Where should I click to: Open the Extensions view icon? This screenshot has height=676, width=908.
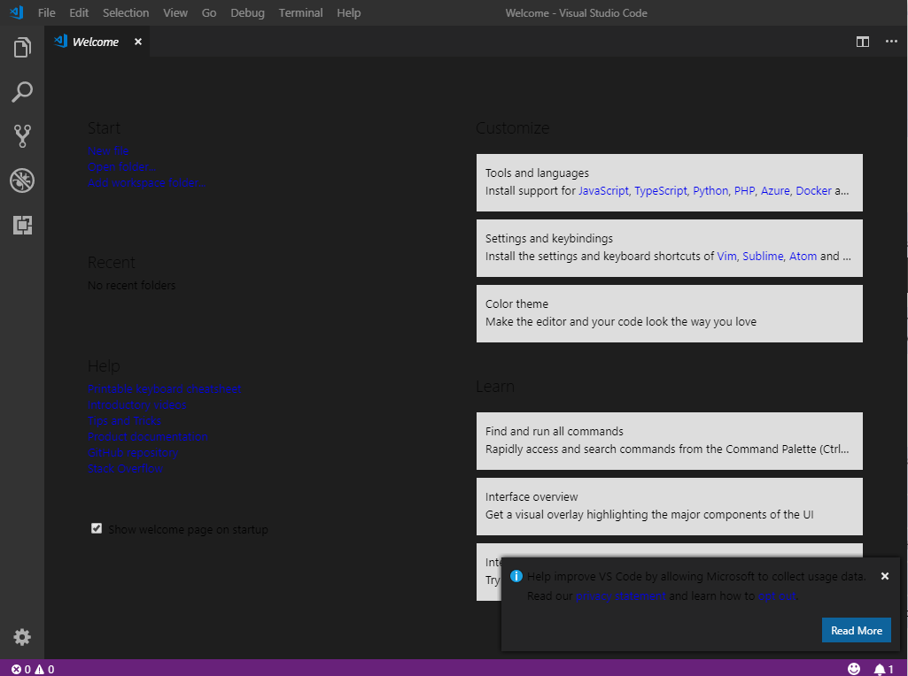(22, 225)
